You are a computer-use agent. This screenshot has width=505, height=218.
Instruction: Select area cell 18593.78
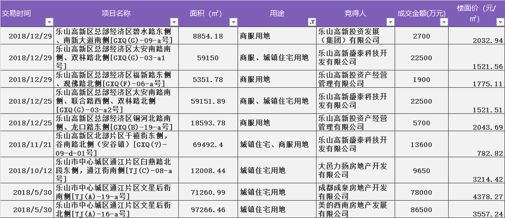(x=208, y=122)
